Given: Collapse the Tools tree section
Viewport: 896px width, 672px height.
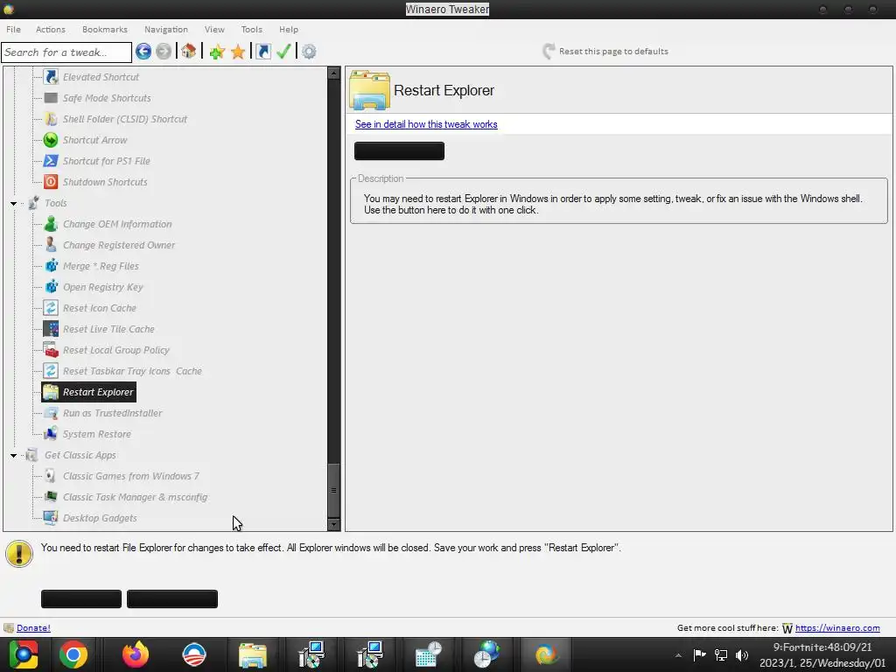Looking at the screenshot, I should tap(13, 203).
